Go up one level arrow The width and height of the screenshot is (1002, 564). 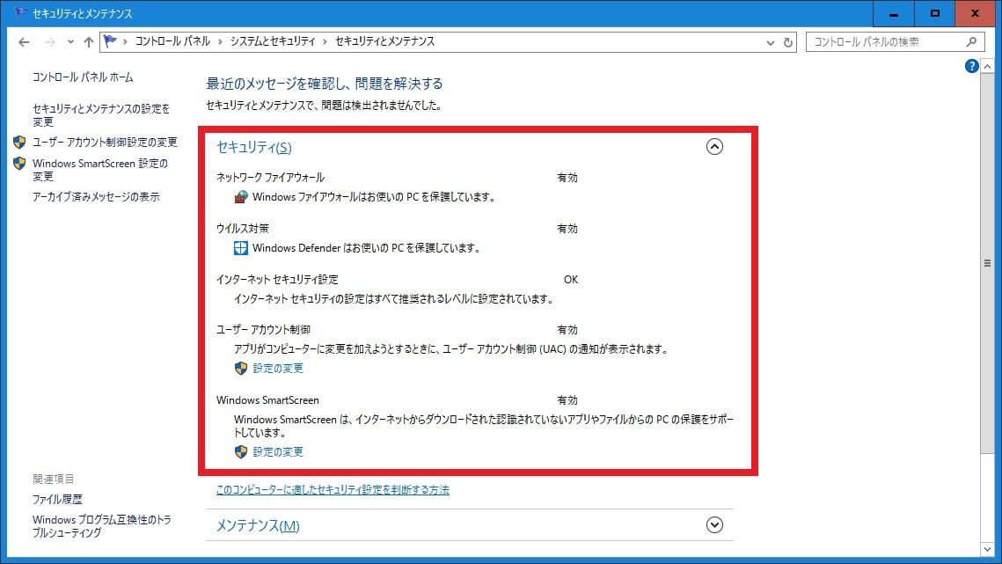[88, 42]
